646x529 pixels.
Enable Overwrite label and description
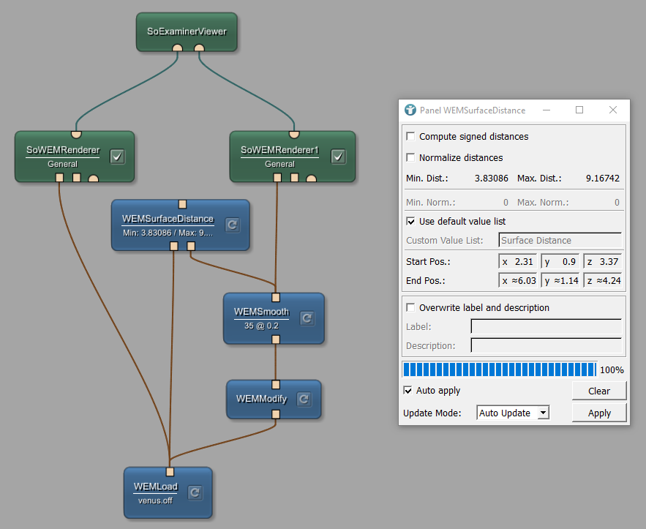pos(410,307)
